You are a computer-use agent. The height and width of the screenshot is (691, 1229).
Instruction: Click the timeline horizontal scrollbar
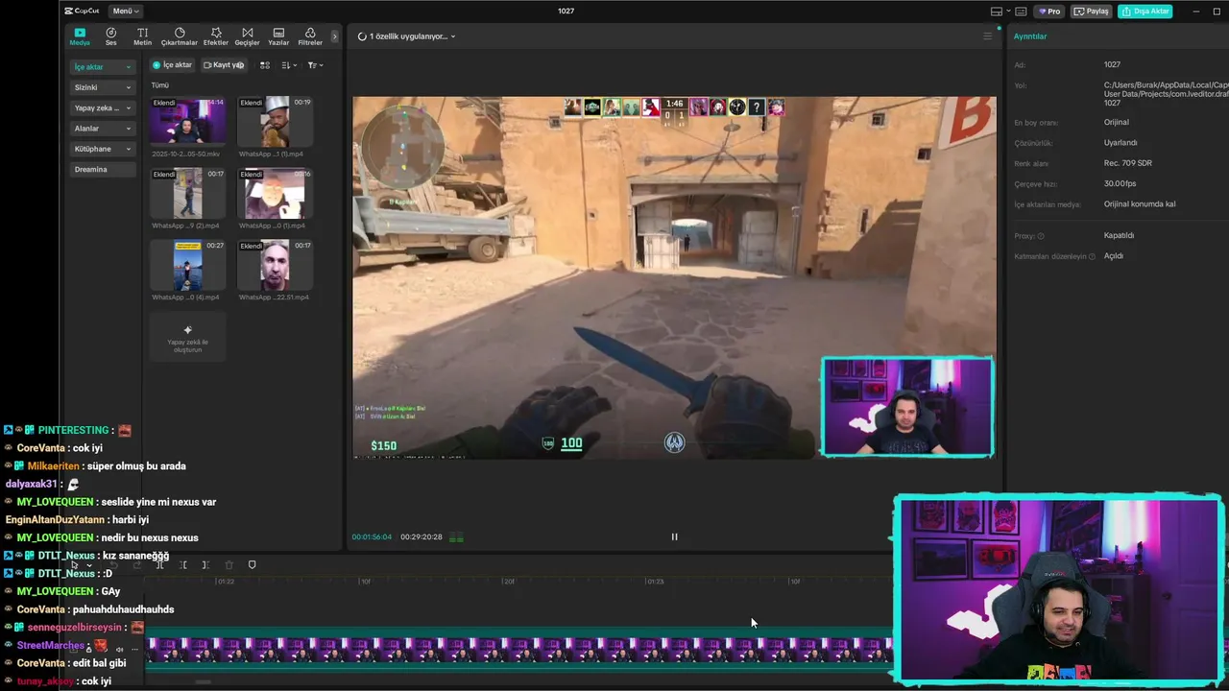(203, 682)
